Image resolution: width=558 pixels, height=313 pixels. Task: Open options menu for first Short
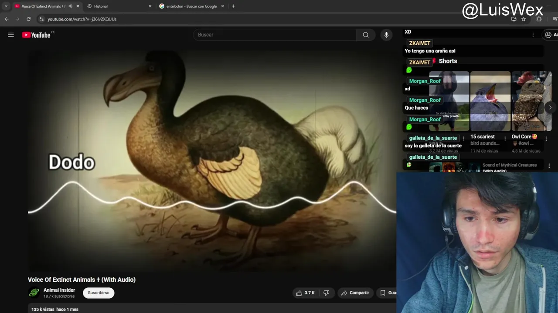463,139
